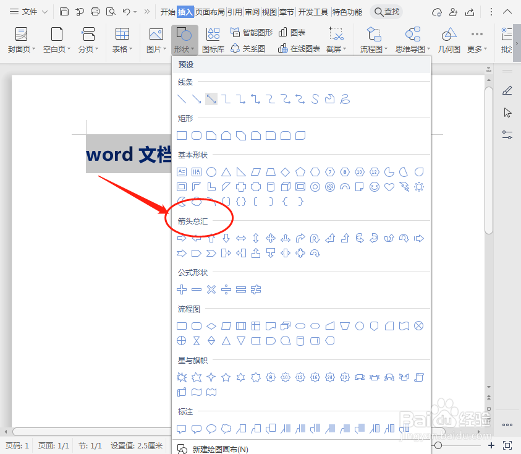Open the 分页 page break dropdown

pyautogui.click(x=88, y=38)
